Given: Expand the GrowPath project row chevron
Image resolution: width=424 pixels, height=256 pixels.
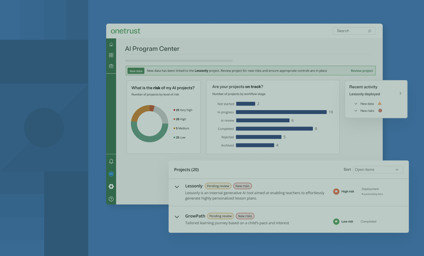Looking at the screenshot, I should [176, 217].
